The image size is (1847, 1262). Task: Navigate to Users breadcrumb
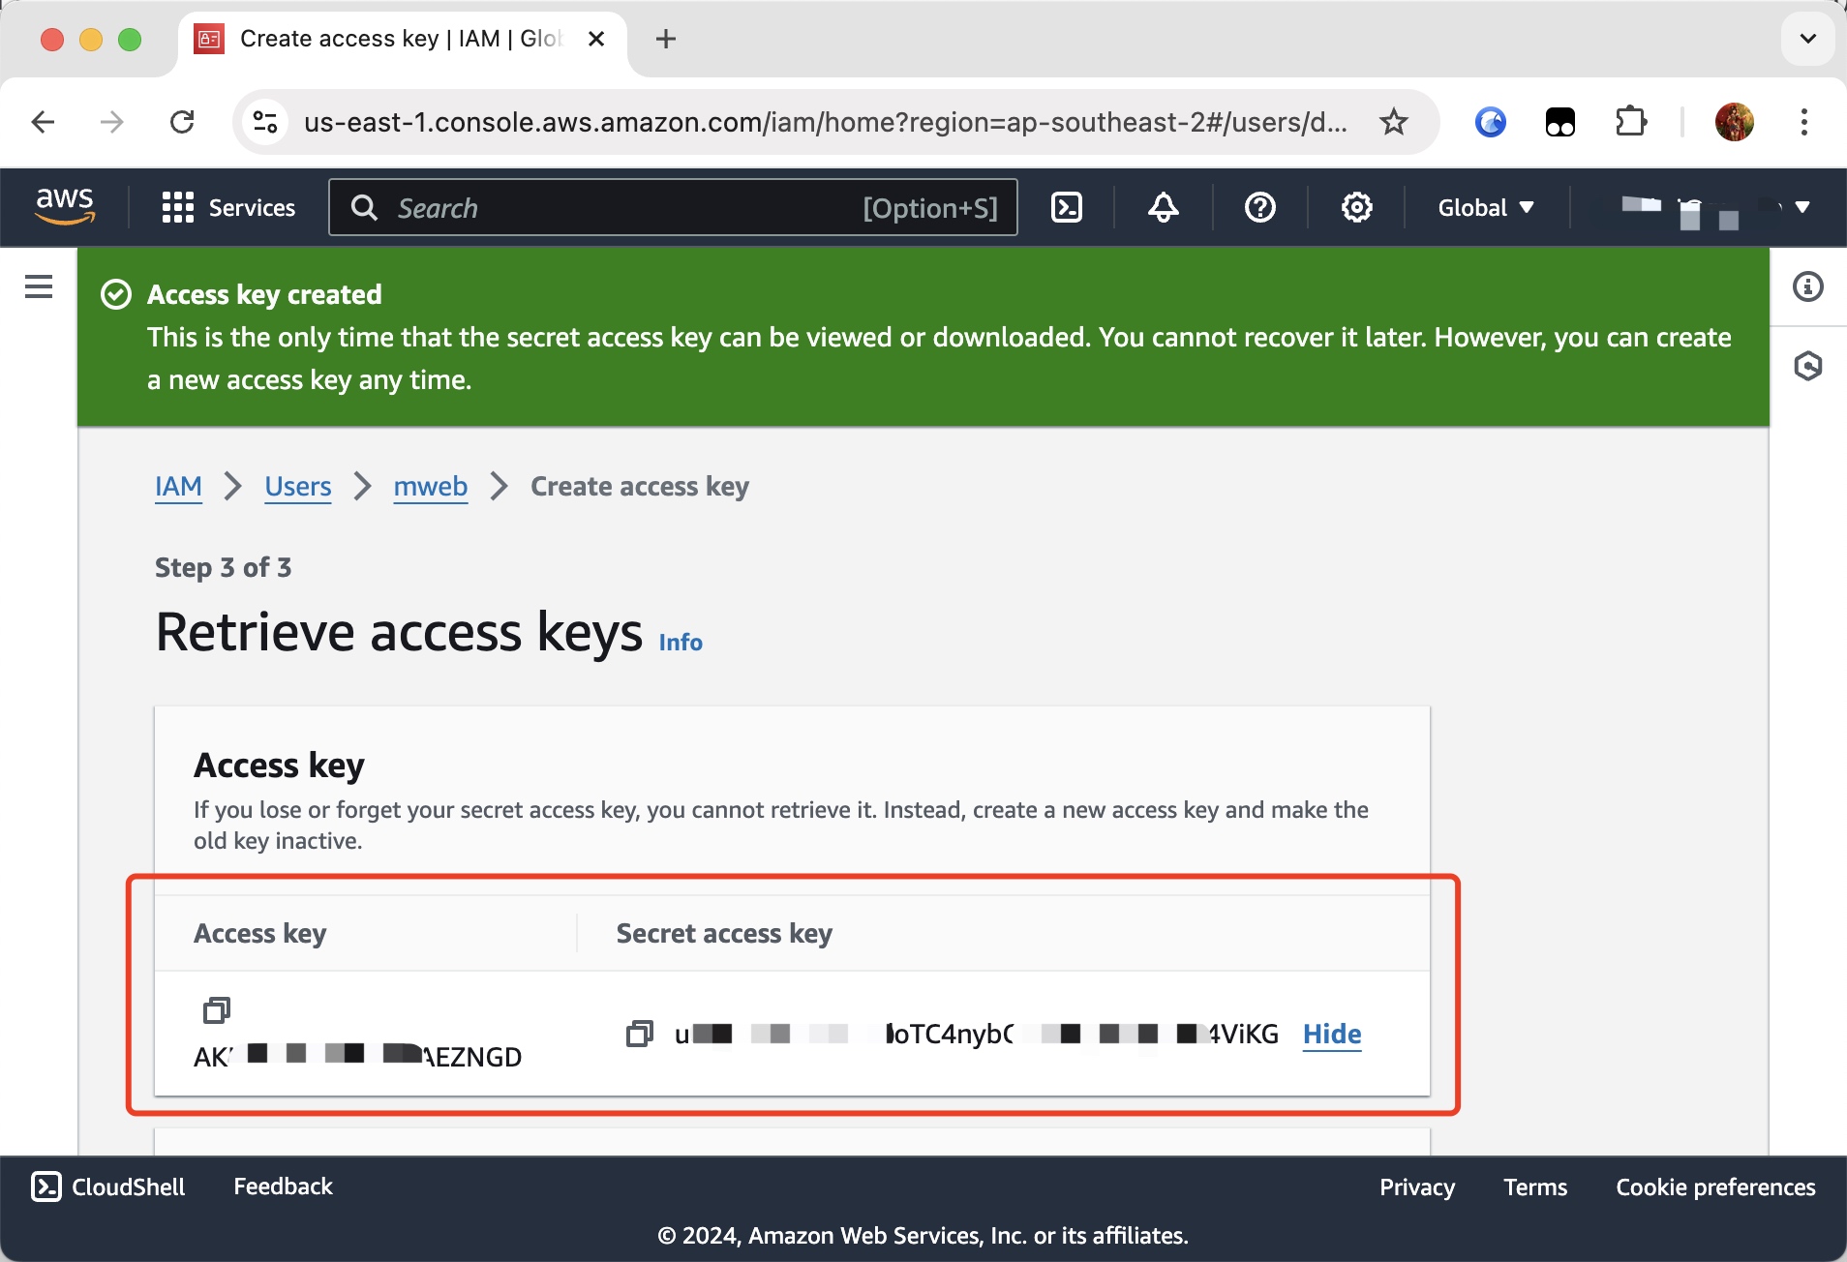point(298,486)
